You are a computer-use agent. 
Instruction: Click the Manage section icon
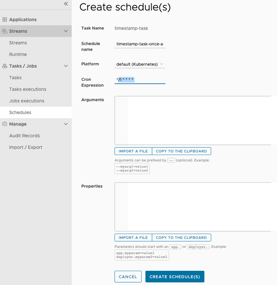coord(4,124)
